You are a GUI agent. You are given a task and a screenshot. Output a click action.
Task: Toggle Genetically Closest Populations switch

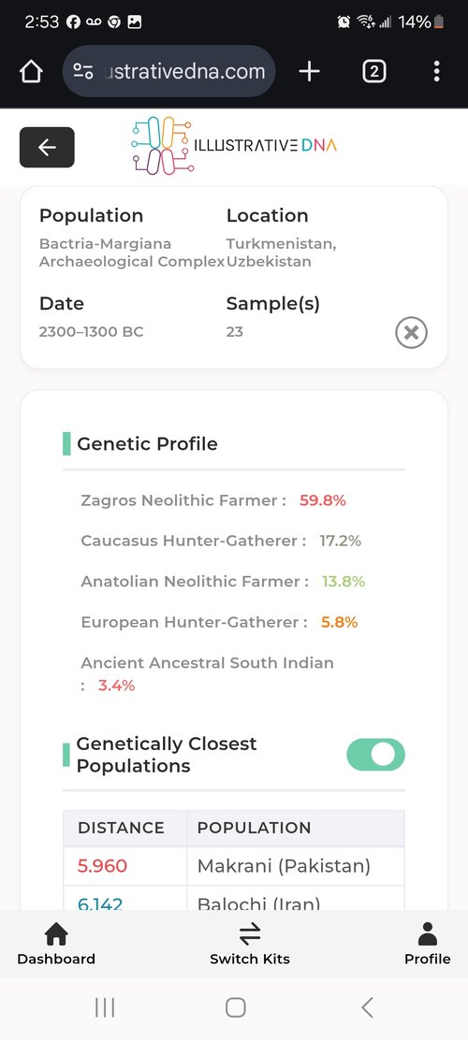(x=375, y=755)
